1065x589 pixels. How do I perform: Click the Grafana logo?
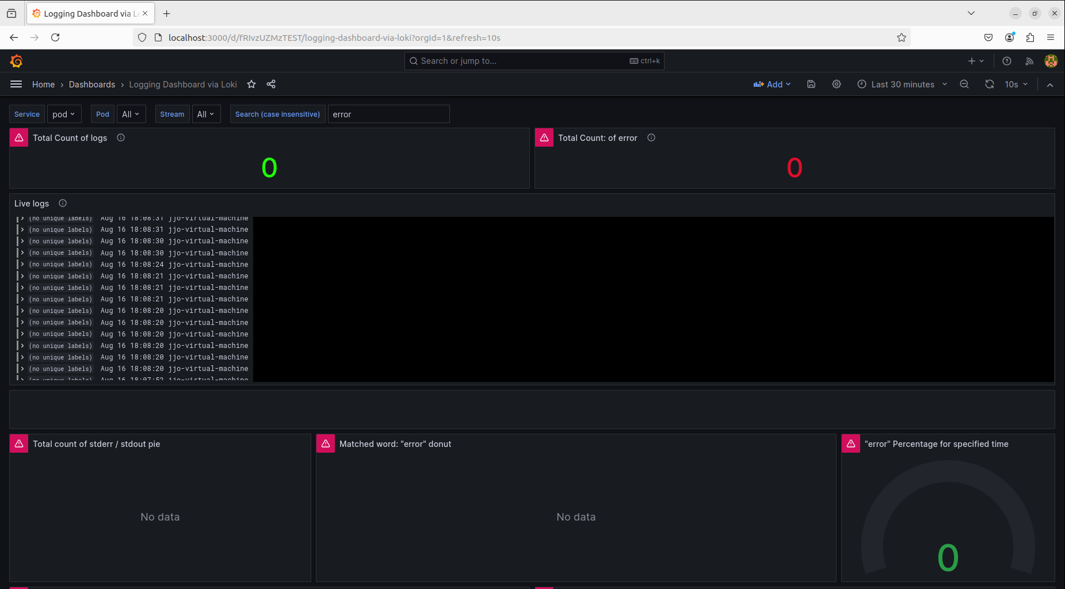[x=17, y=61]
